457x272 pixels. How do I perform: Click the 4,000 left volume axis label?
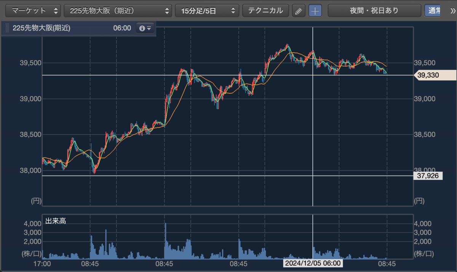(32, 223)
